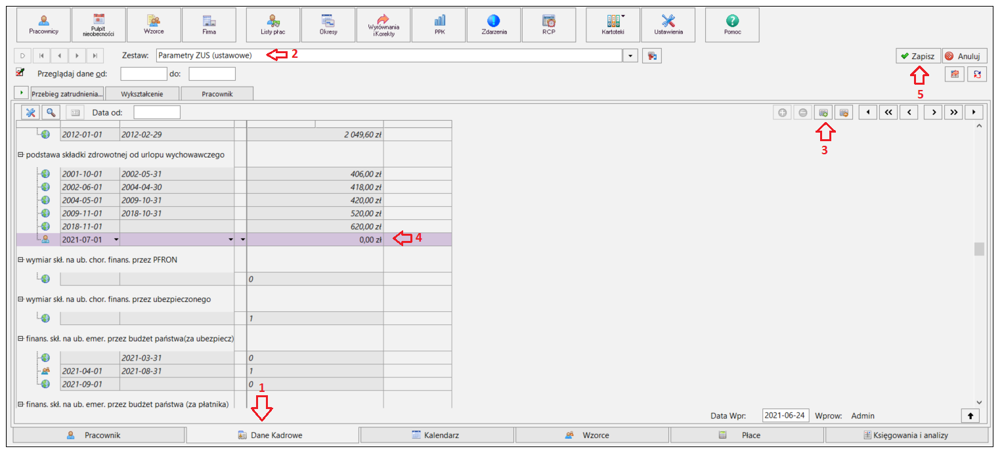
Task: Open Pomoc help
Action: tap(732, 25)
